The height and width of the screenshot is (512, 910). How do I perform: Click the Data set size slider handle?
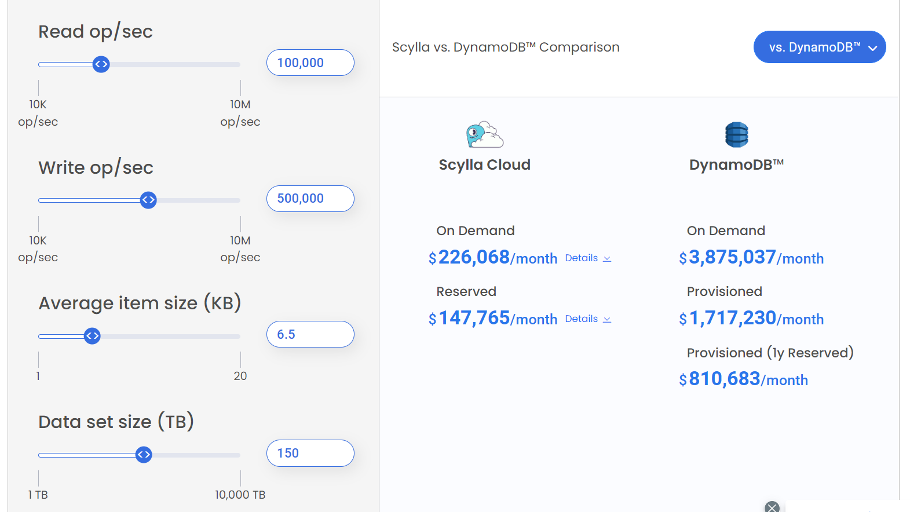144,455
